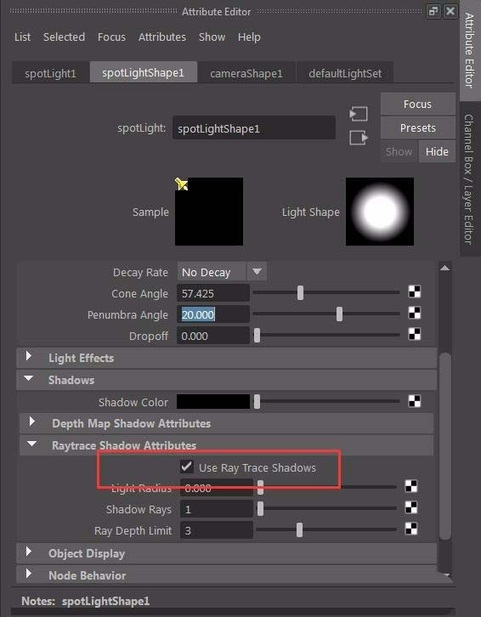Click the Shadow Color slider handle
Image resolution: width=481 pixels, height=617 pixels.
coord(257,402)
